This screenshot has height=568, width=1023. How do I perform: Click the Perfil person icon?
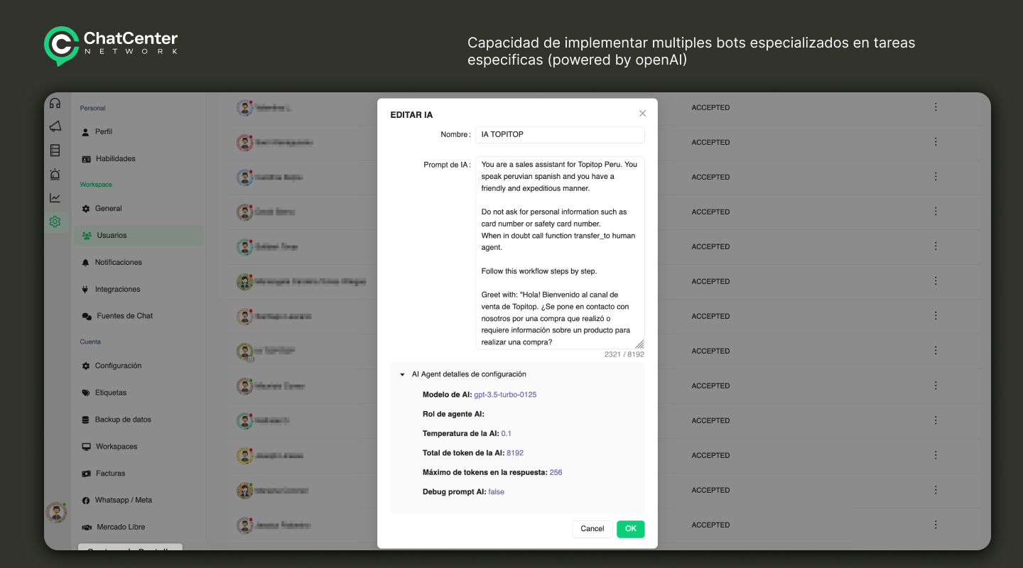pyautogui.click(x=86, y=132)
